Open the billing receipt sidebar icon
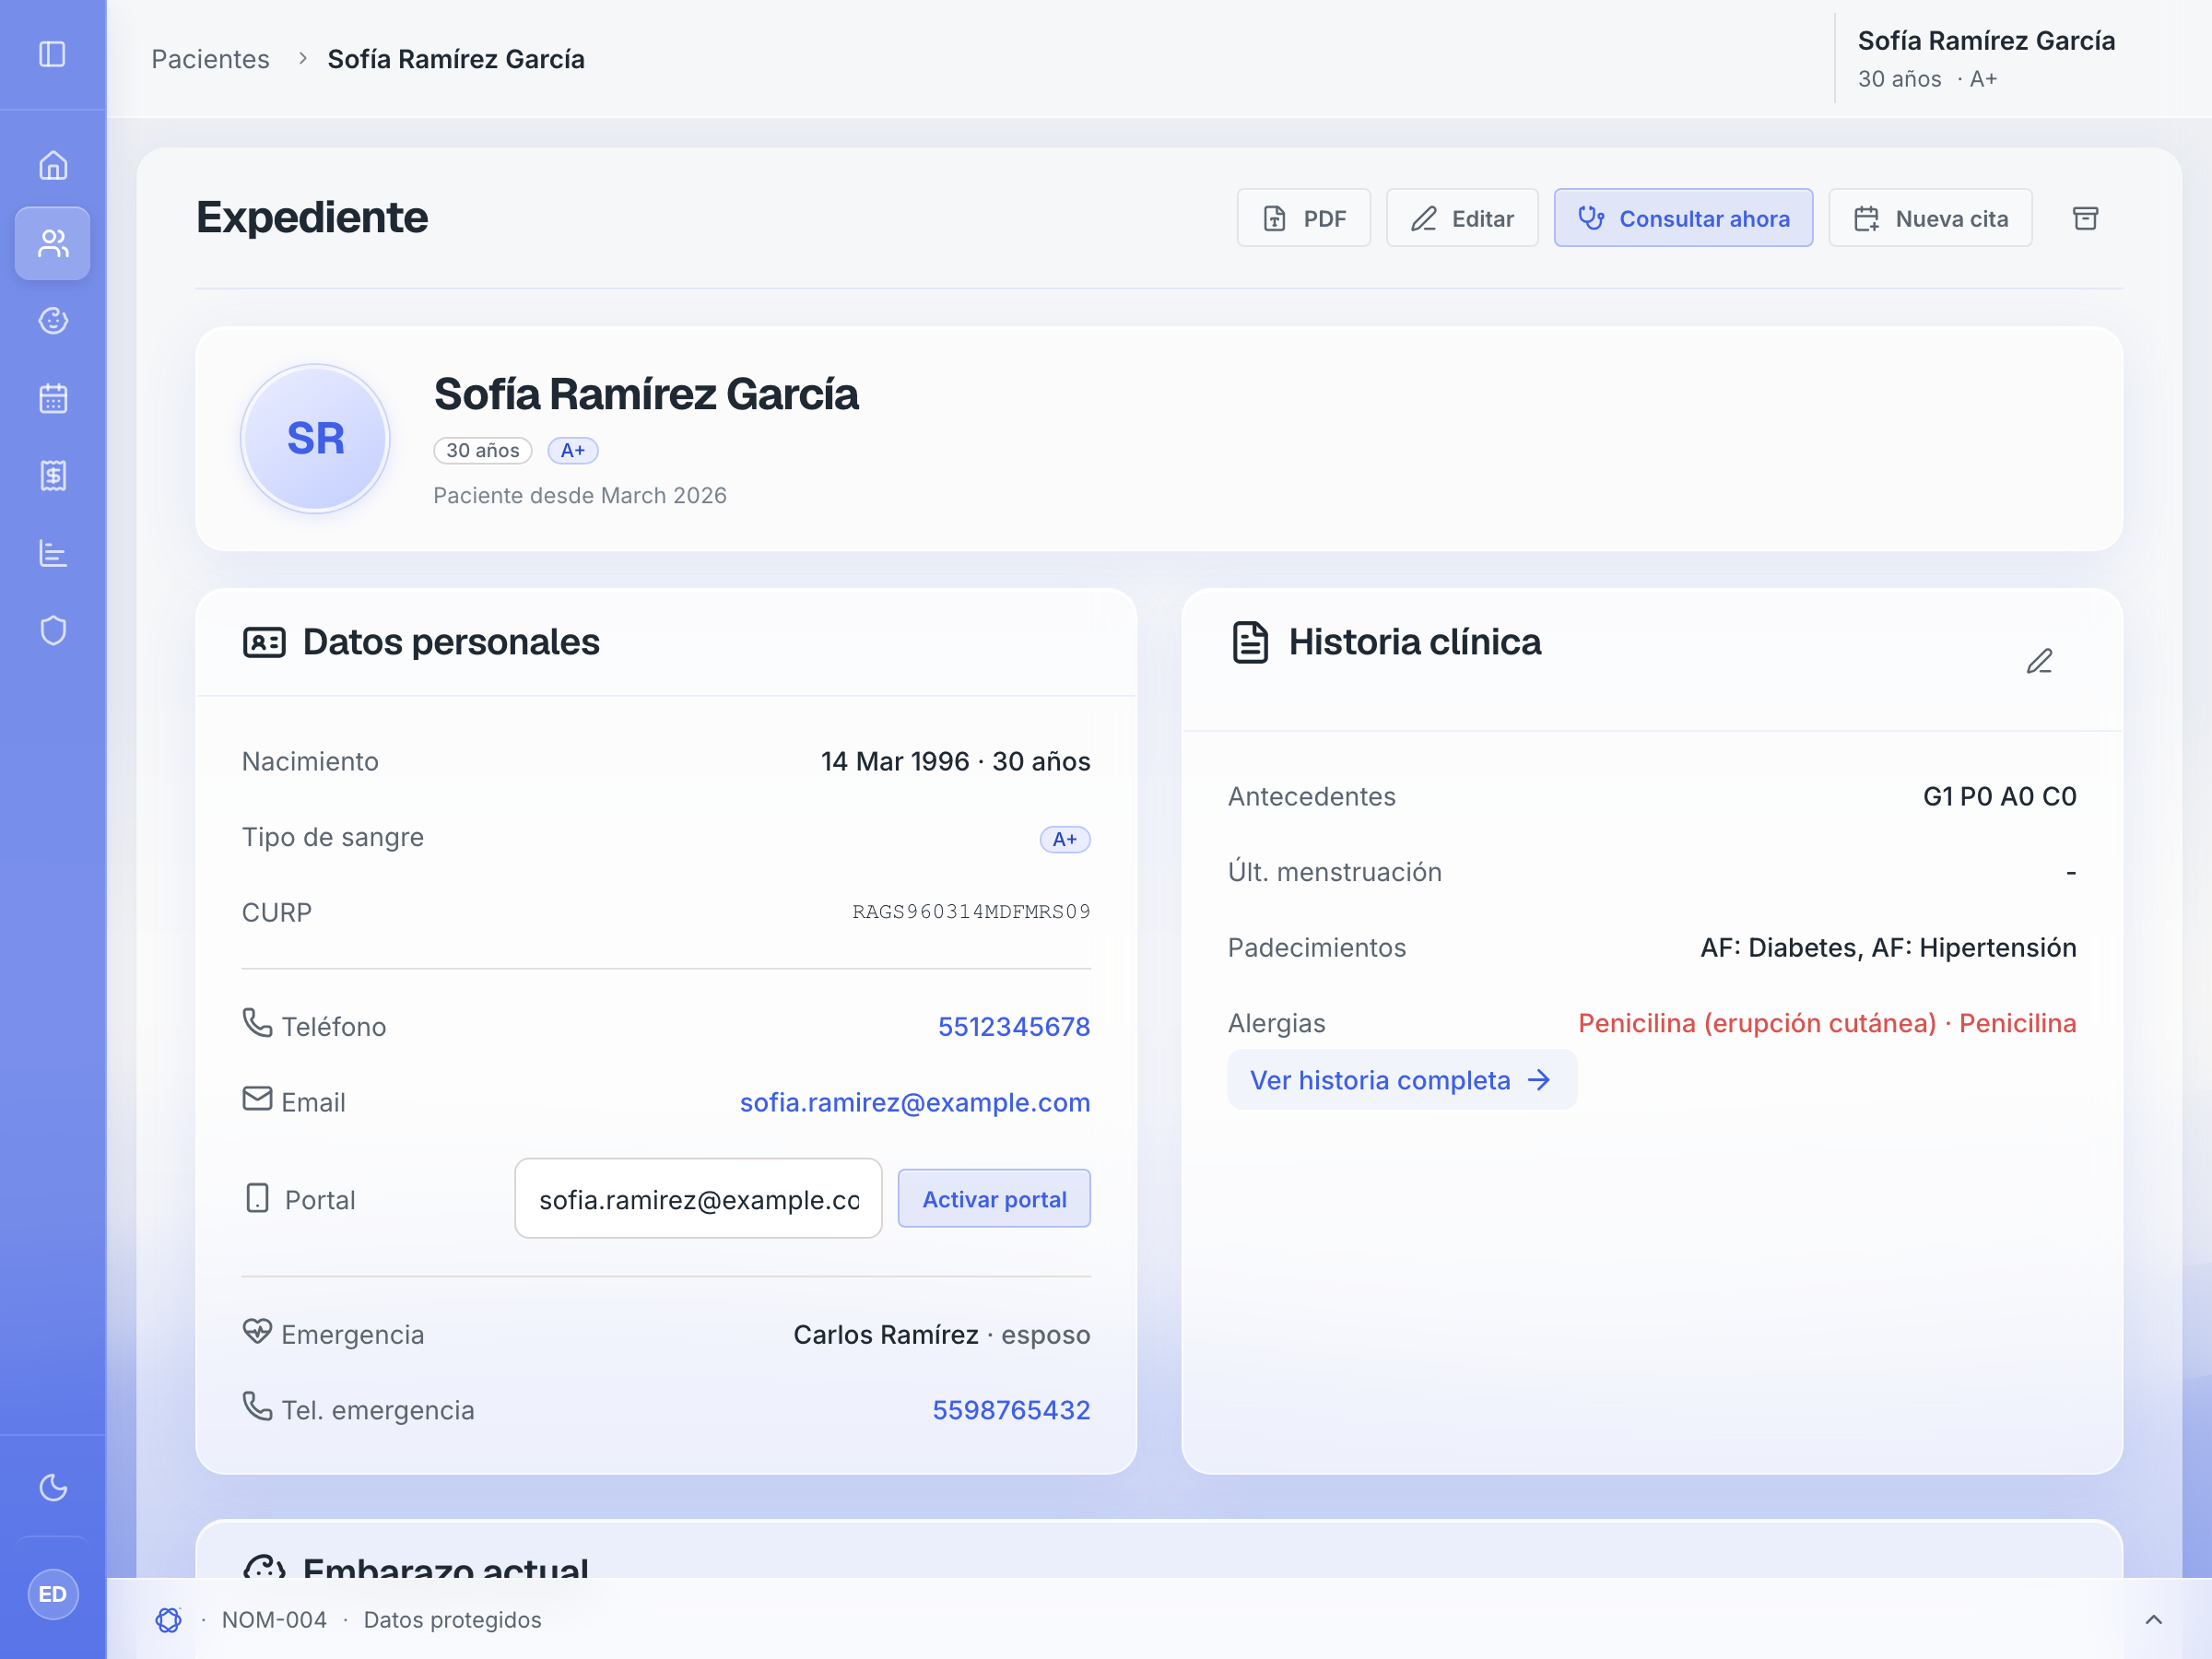 53,476
